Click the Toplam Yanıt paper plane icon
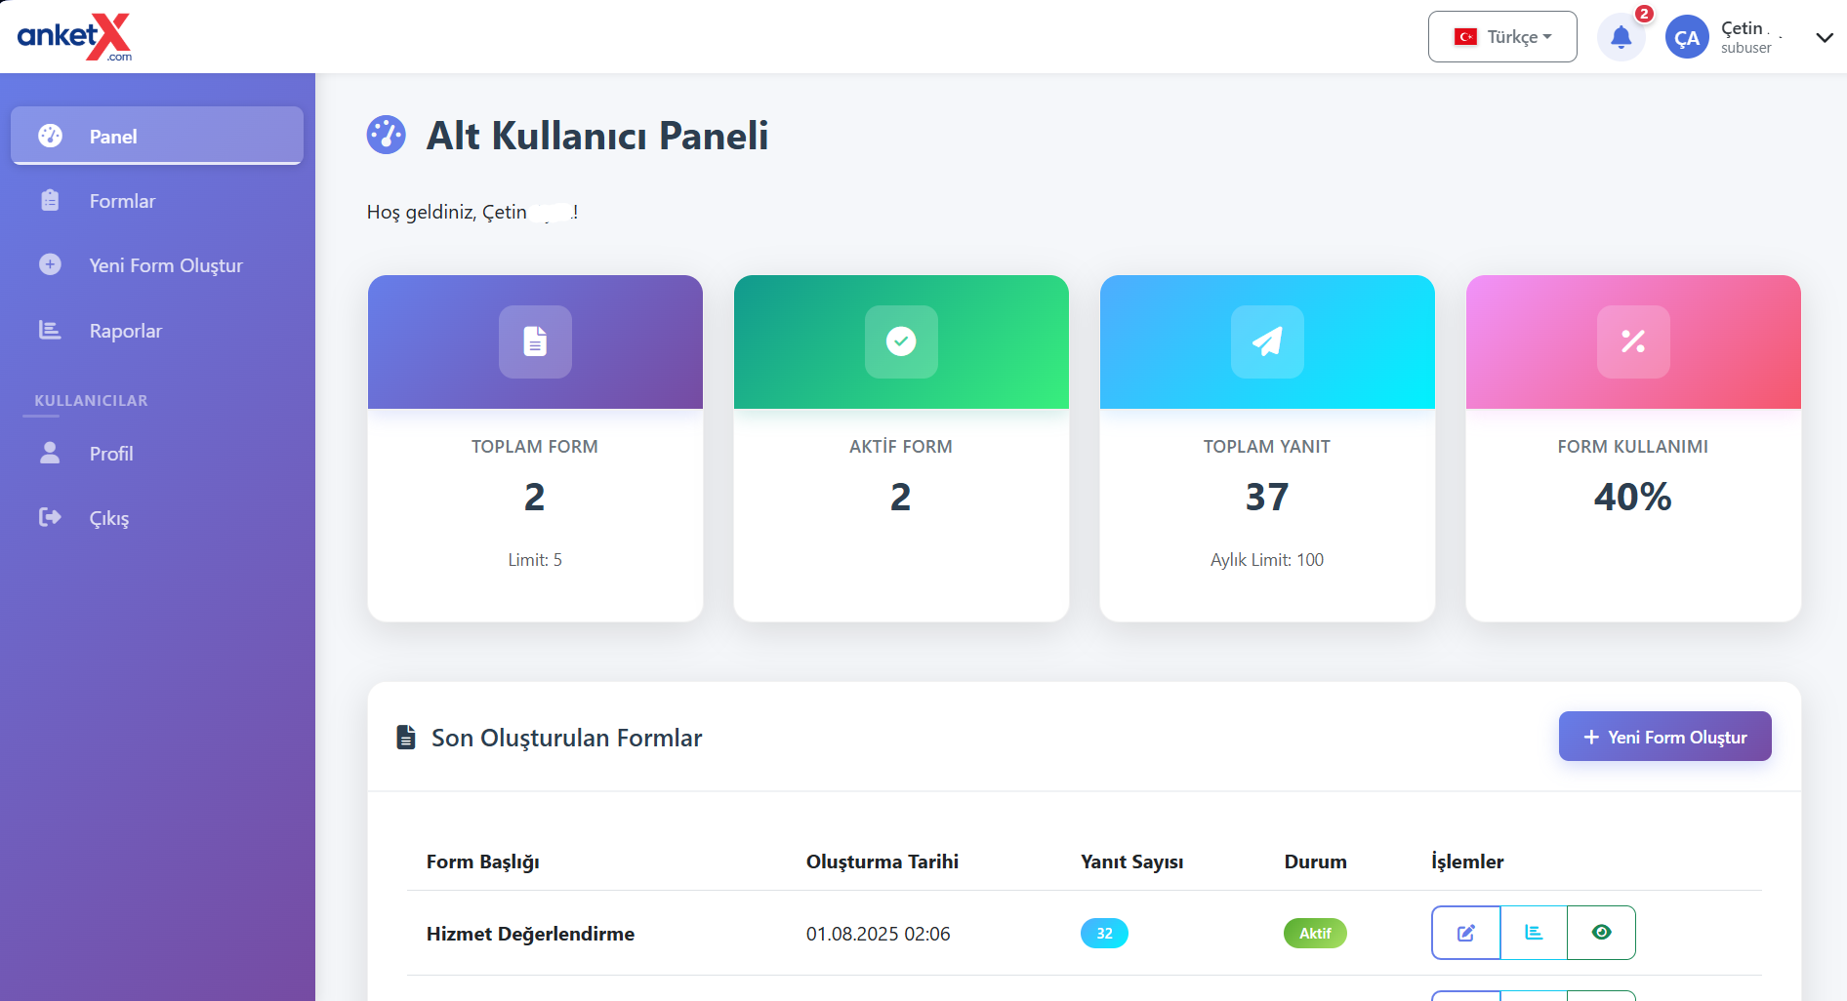The image size is (1847, 1001). click(1266, 341)
